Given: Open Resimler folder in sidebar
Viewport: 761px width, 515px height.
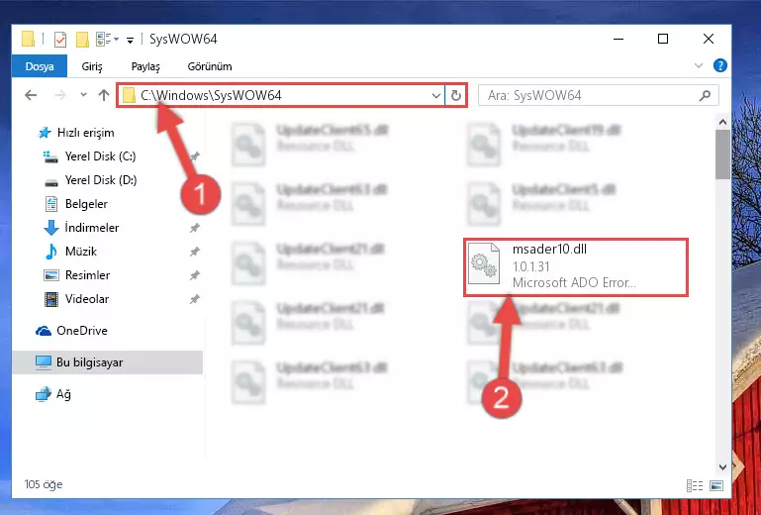Looking at the screenshot, I should [x=76, y=275].
